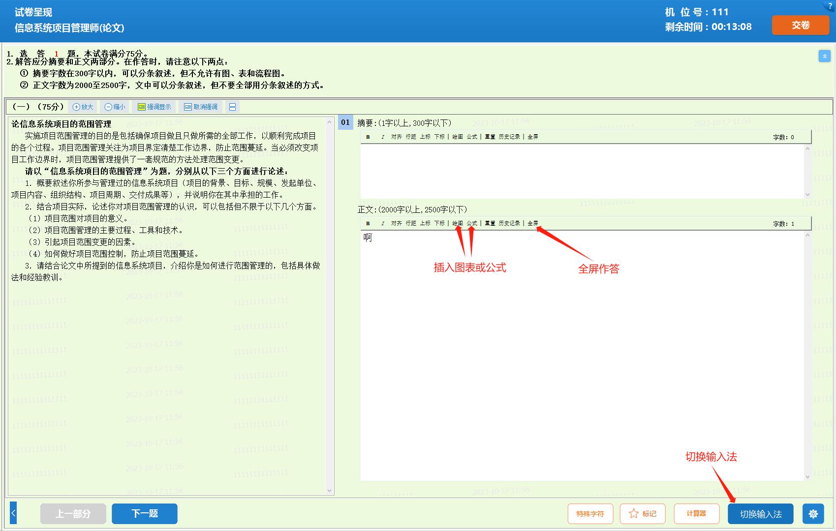Insert 公式 formula in 正文 toolbar
The height and width of the screenshot is (531, 836).
click(x=472, y=223)
